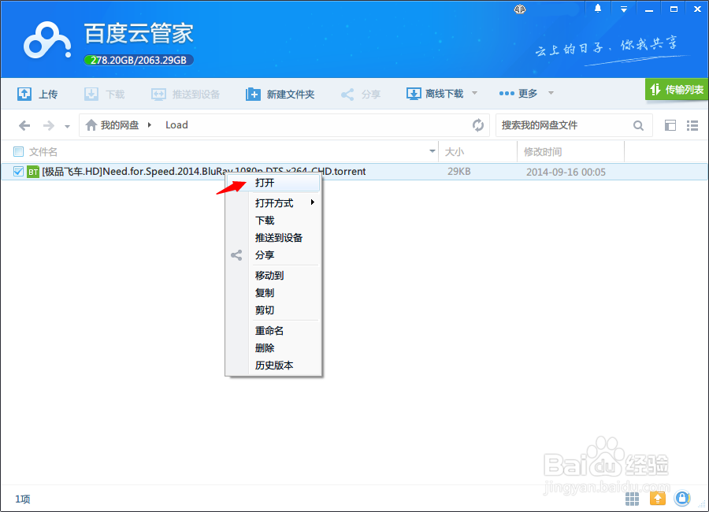
Task: Click the 推送到设备 push-to-device toolbar icon
Action: coord(158,94)
